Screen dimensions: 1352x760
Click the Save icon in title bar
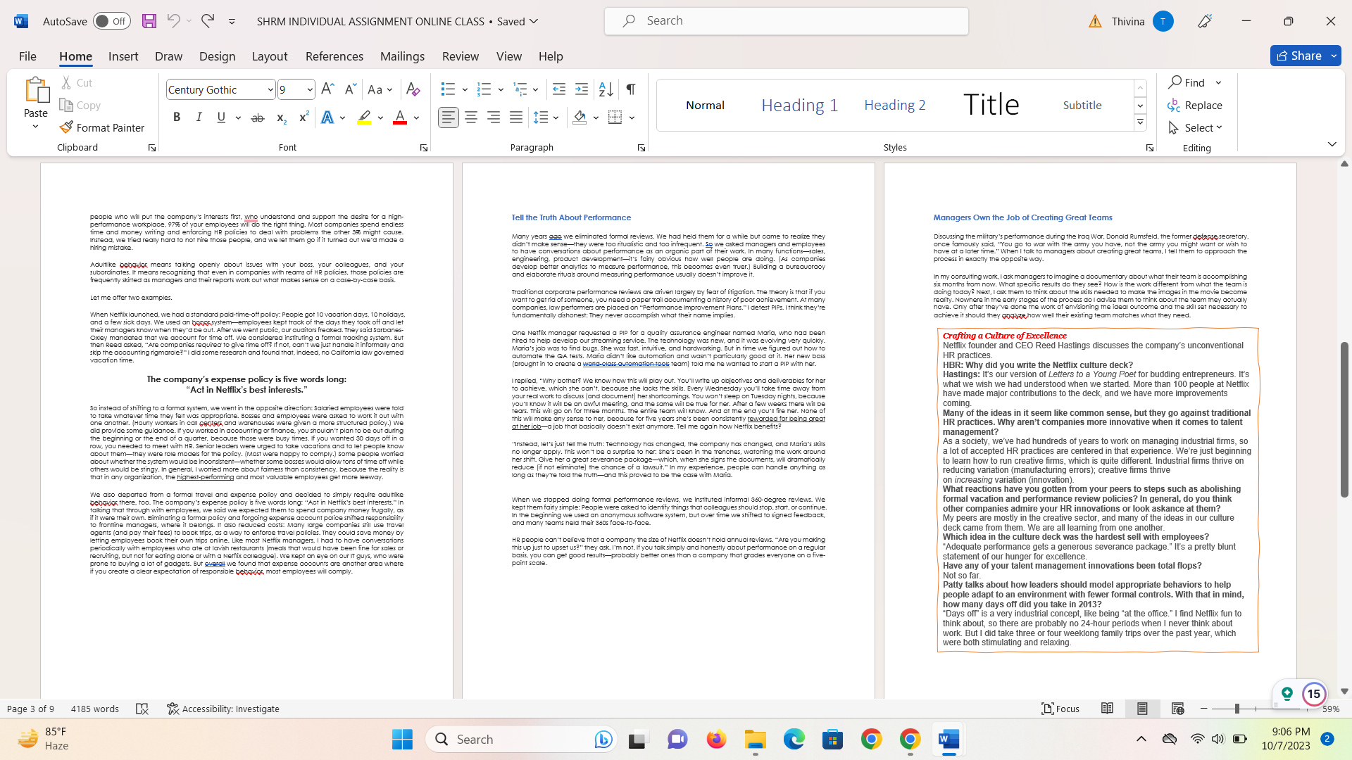(149, 21)
